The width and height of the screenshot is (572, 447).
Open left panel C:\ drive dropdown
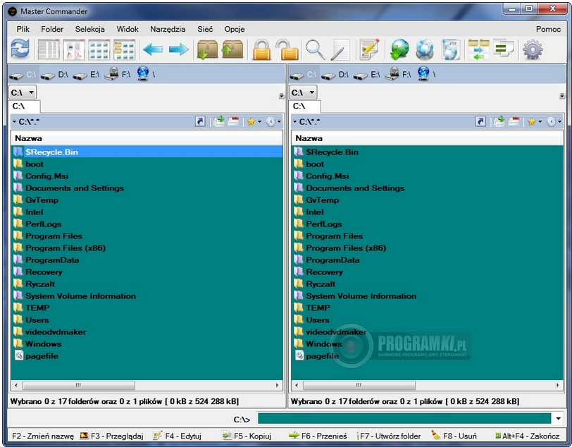point(23,92)
